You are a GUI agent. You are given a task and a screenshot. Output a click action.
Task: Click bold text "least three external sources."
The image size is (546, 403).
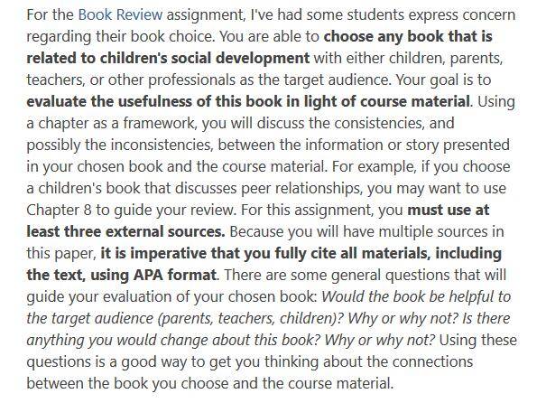[x=125, y=231]
